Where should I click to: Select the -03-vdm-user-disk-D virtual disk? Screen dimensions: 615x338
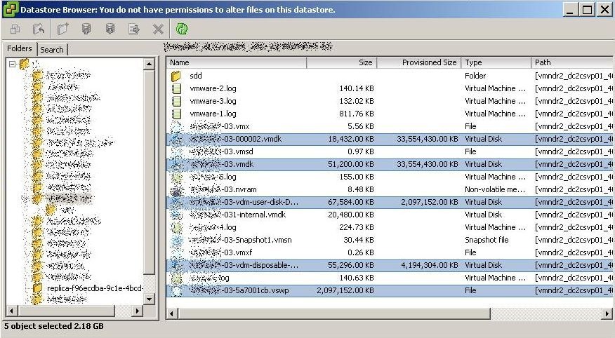click(x=244, y=202)
